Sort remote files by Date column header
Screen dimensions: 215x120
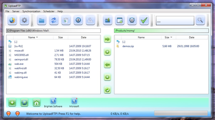(x=191, y=37)
